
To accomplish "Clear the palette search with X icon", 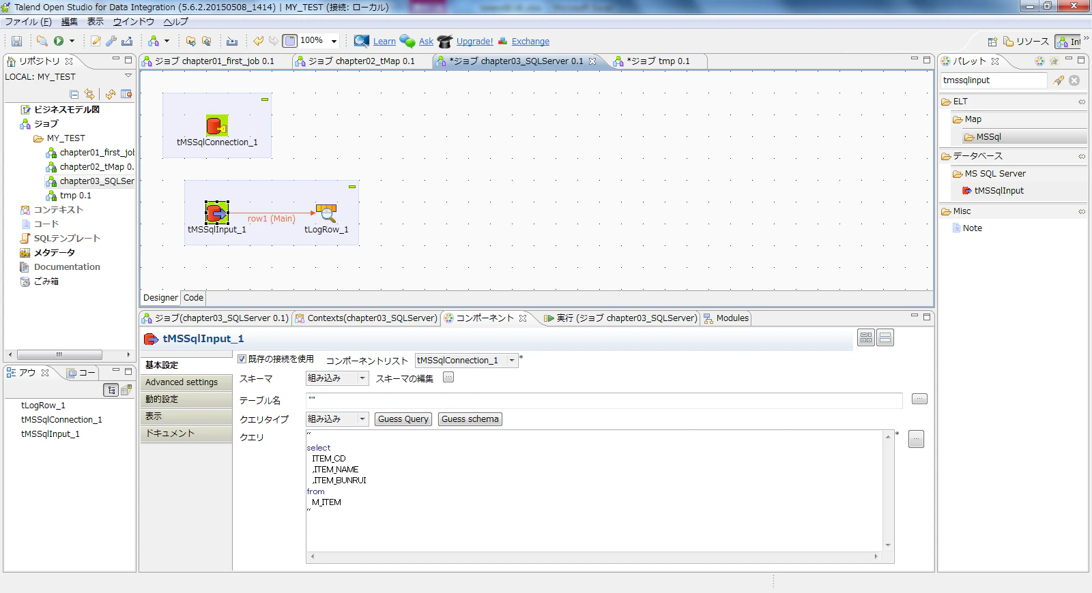I will [x=1074, y=80].
